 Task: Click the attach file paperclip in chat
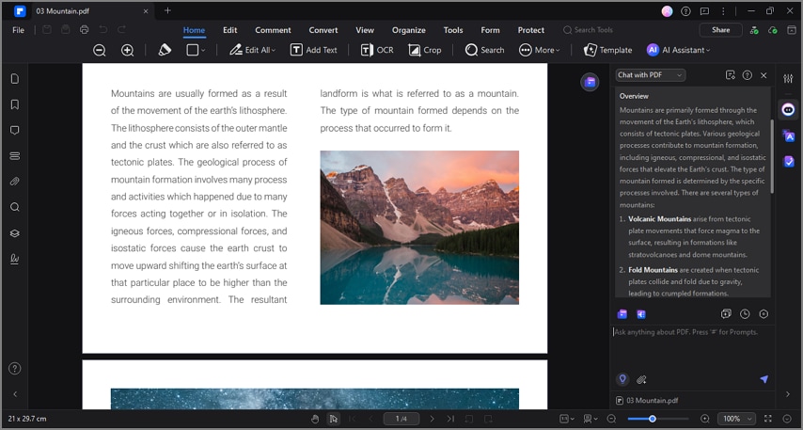641,380
